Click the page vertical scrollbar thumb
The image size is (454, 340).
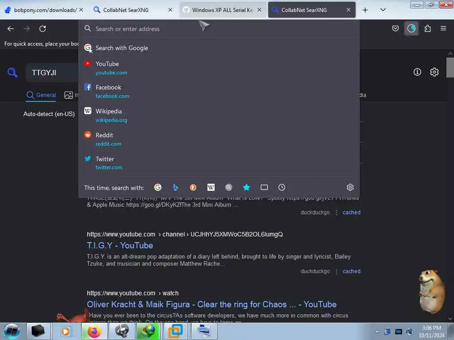(x=450, y=68)
